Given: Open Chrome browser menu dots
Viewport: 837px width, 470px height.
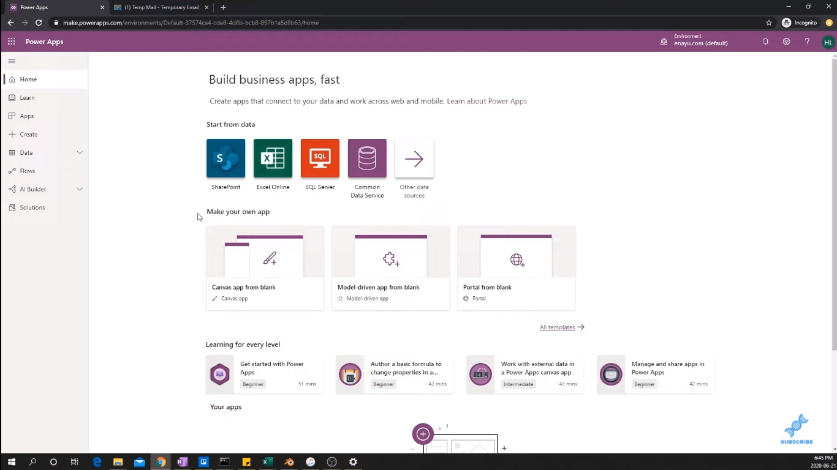Looking at the screenshot, I should (828, 23).
